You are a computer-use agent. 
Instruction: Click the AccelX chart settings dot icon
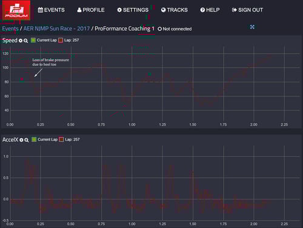pos(21,140)
